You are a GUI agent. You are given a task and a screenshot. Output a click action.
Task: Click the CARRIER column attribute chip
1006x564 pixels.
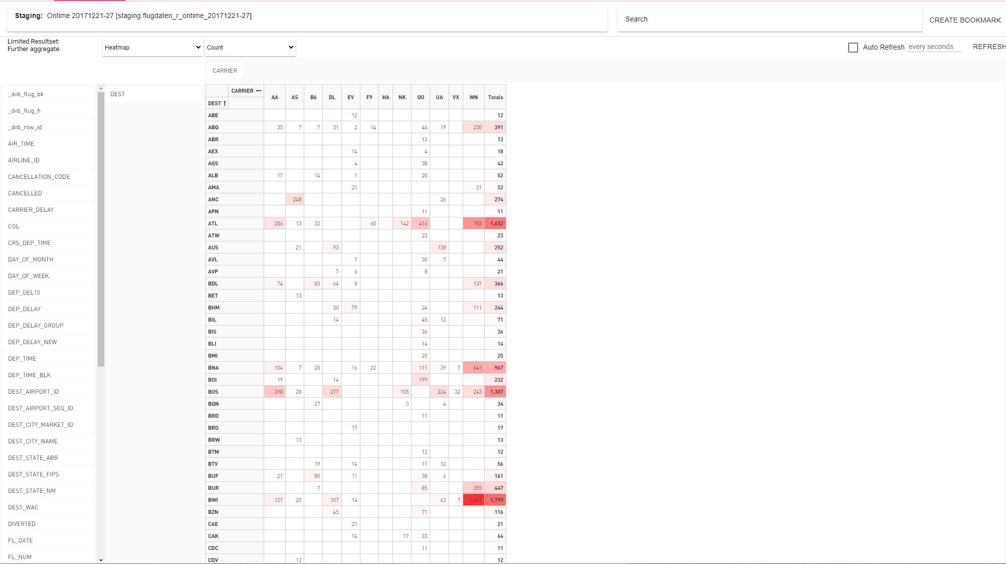tap(225, 71)
